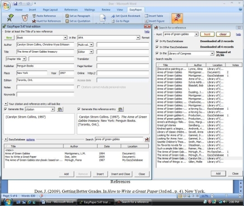The width and height of the screenshot is (244, 206).
Task: Select Kindred spirit search result row
Action: click(x=199, y=129)
